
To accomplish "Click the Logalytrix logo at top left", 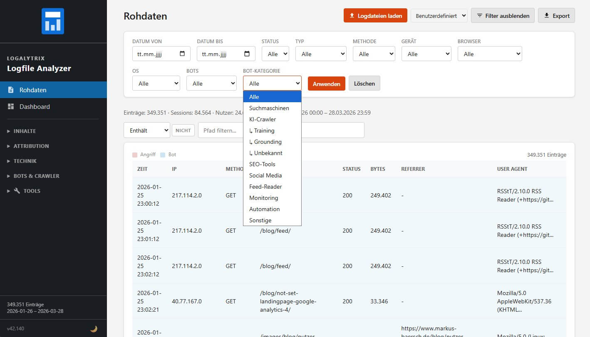I will click(53, 20).
